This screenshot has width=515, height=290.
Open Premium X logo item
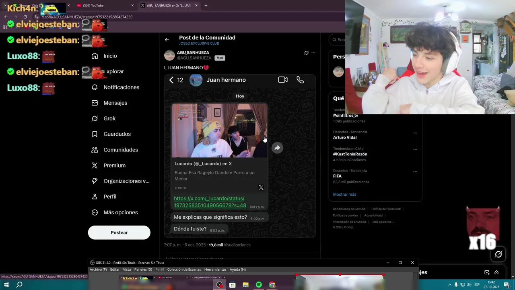click(109, 166)
